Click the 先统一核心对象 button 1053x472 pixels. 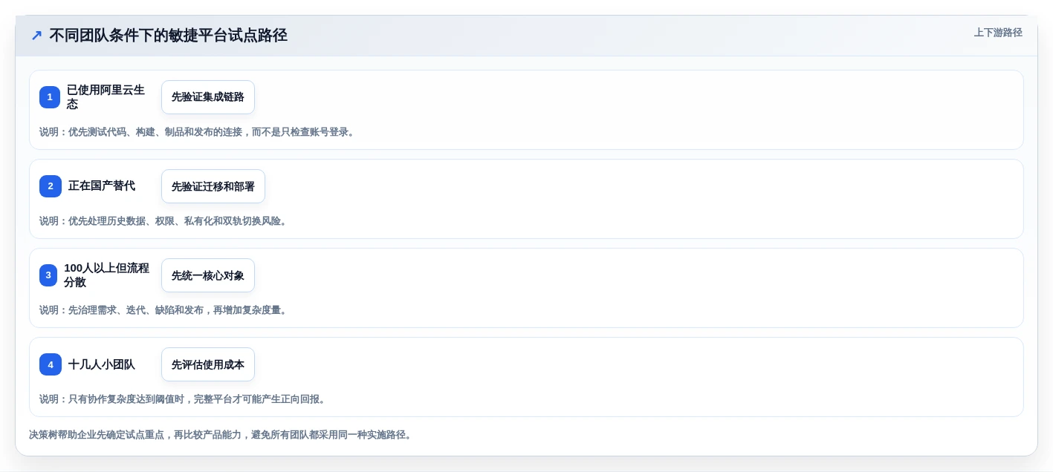pyautogui.click(x=208, y=275)
